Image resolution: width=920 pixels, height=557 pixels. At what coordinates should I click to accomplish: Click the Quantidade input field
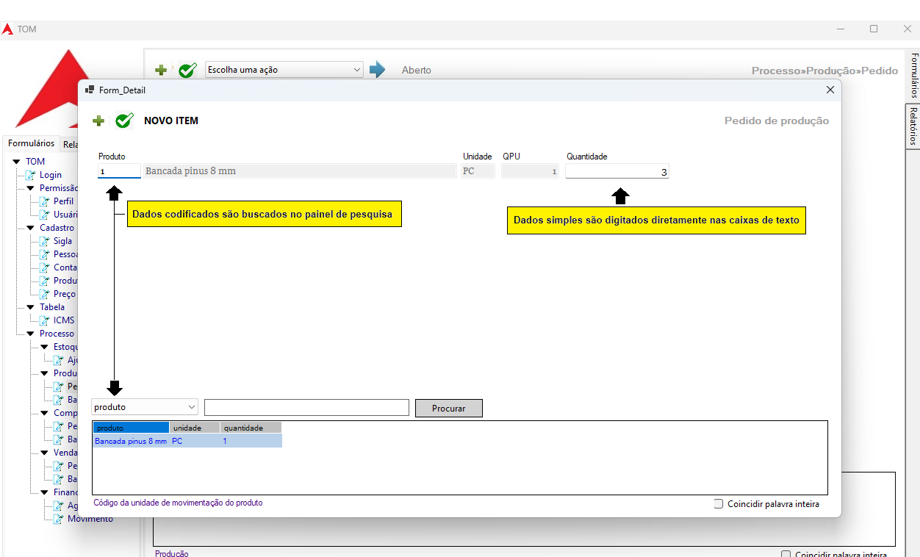[x=617, y=172]
